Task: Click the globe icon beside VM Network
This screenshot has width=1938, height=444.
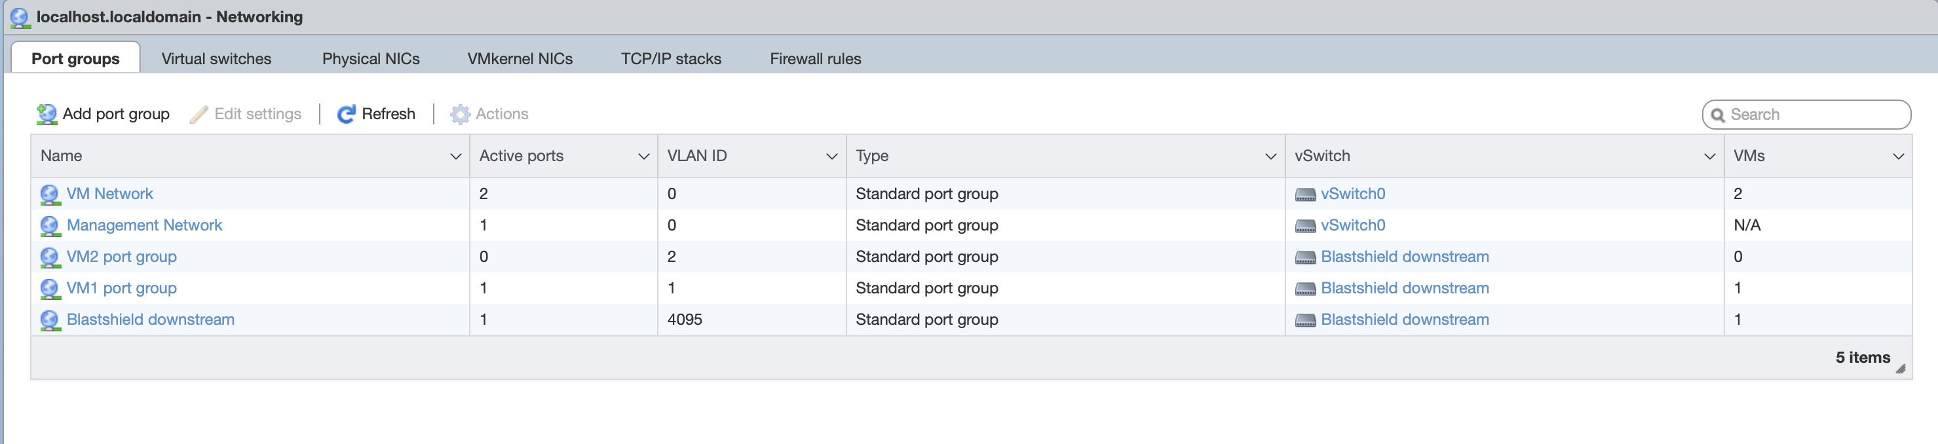Action: 50,194
